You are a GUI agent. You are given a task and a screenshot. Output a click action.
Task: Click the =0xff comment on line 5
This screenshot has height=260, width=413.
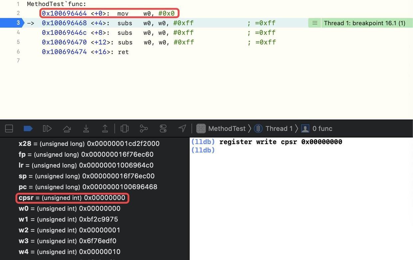pyautogui.click(x=262, y=42)
